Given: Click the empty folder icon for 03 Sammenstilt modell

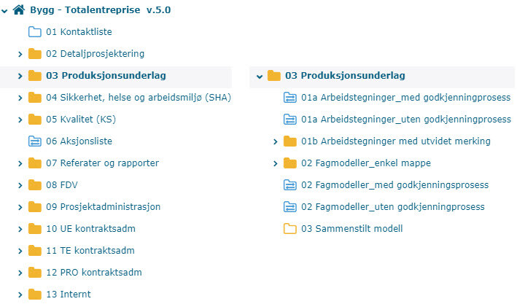Looking at the screenshot, I should click(289, 228).
